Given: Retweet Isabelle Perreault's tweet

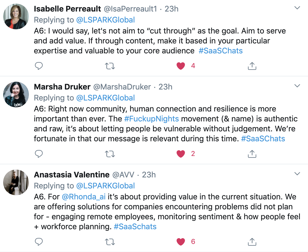Looking at the screenshot, I should coord(110,66).
